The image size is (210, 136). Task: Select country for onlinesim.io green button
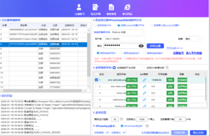click(x=182, y=100)
